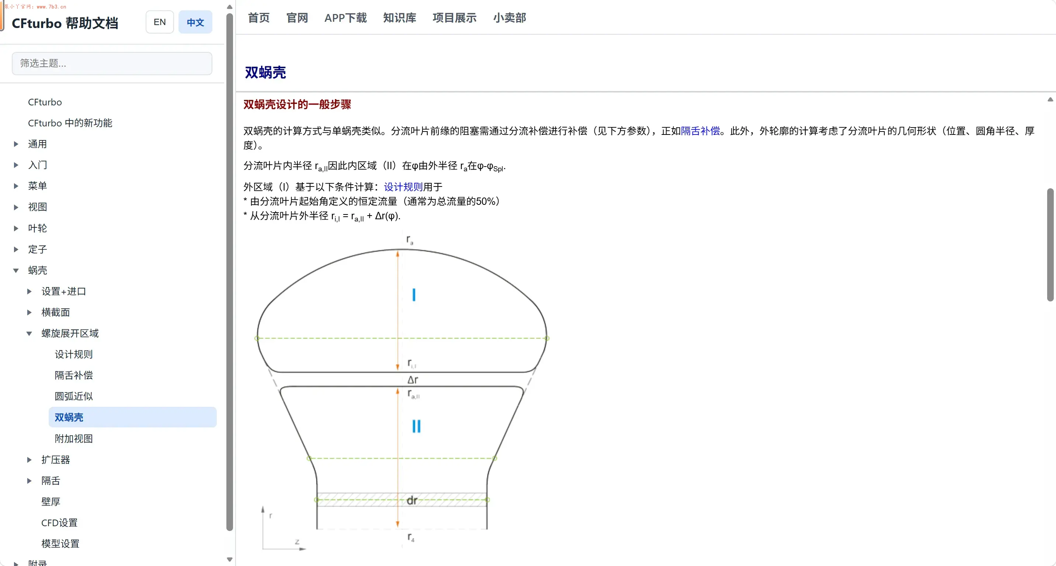The image size is (1056, 566).
Task: Click the content pane scrollbar thumb
Action: point(1050,245)
